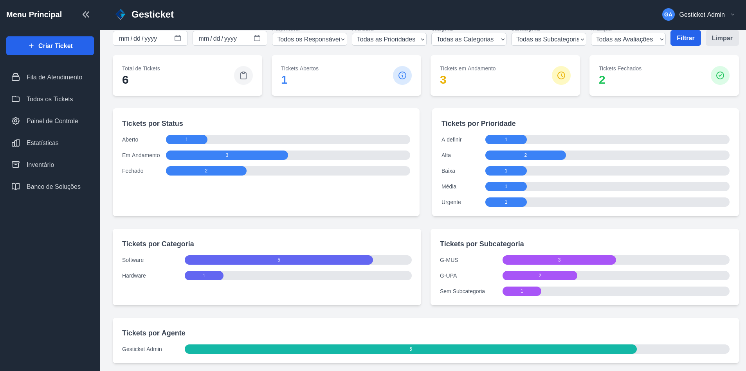Click the Em Andamento status bar
746x371 pixels.
(x=227, y=155)
